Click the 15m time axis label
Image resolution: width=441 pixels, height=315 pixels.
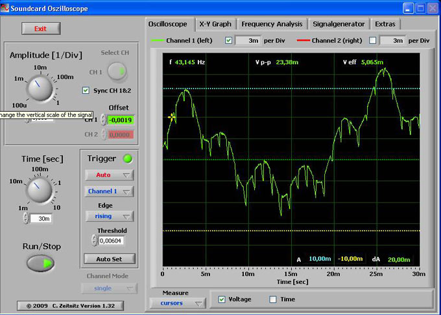(291, 274)
